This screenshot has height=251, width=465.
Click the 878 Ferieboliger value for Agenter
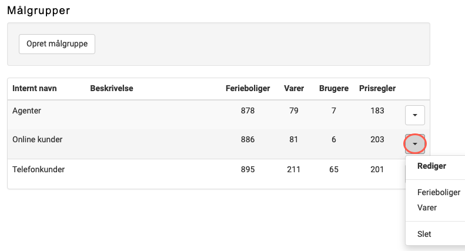pos(247,111)
